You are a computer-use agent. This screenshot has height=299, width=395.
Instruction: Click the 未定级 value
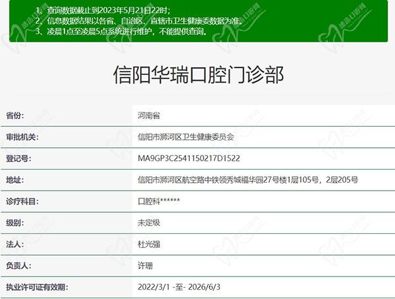pos(149,223)
